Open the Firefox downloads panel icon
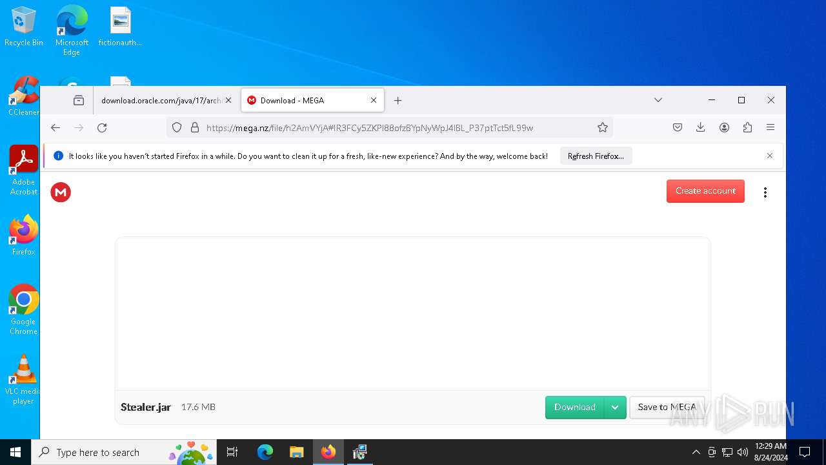826x465 pixels. 701,128
